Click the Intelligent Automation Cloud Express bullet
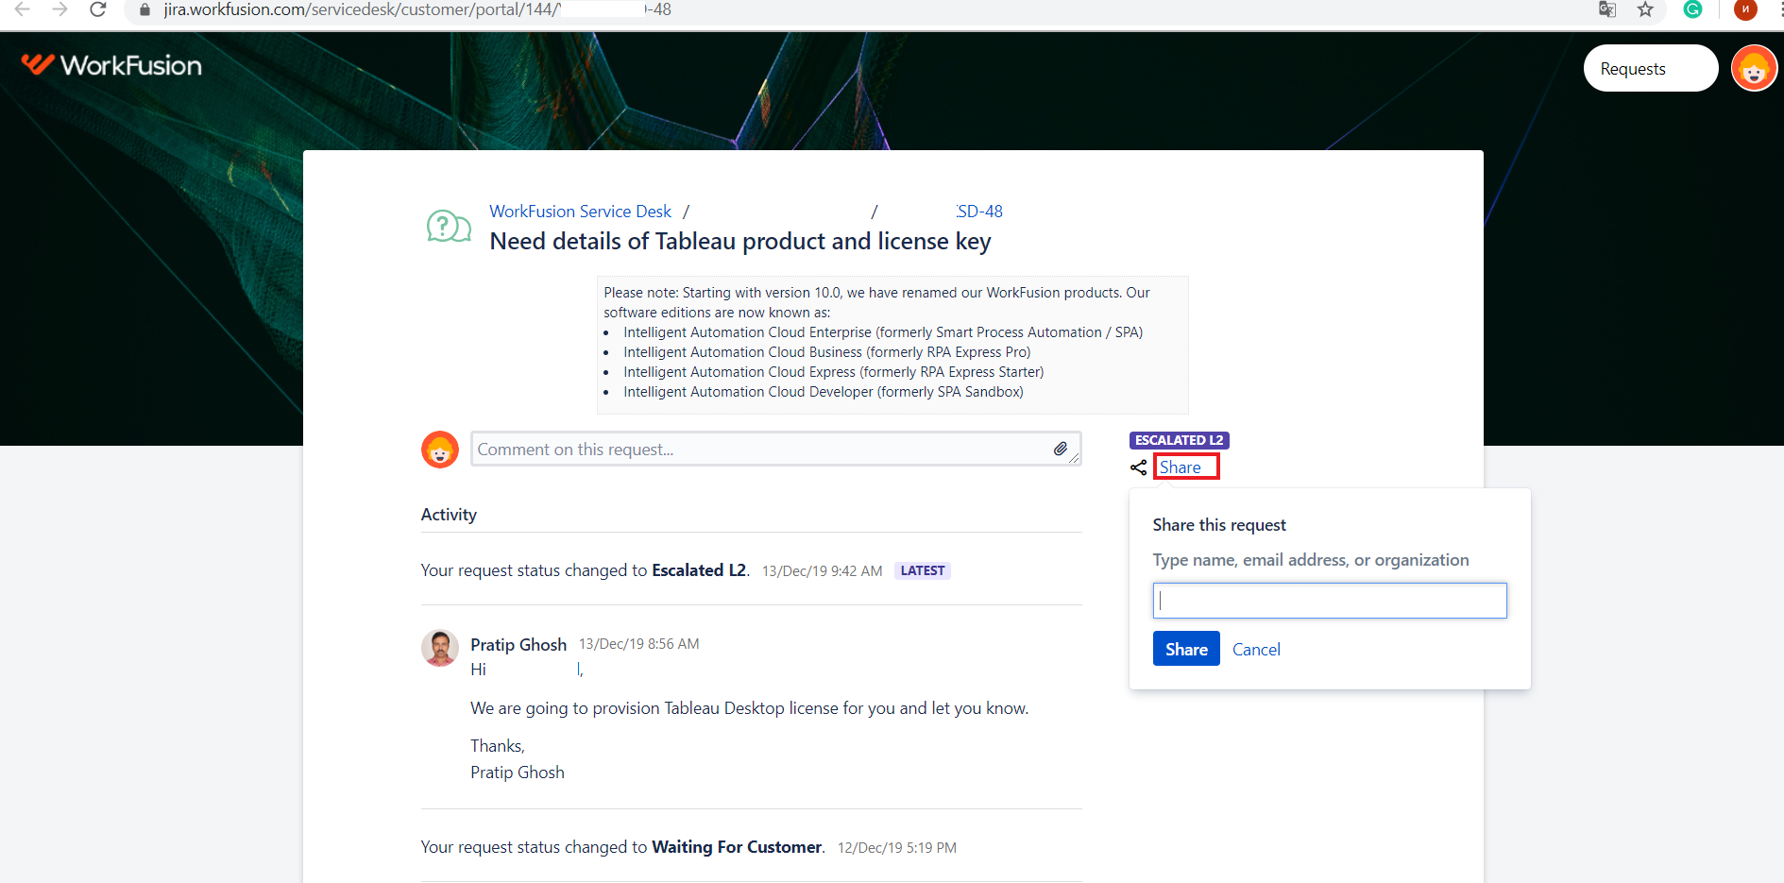Image resolution: width=1784 pixels, height=883 pixels. pyautogui.click(x=834, y=372)
